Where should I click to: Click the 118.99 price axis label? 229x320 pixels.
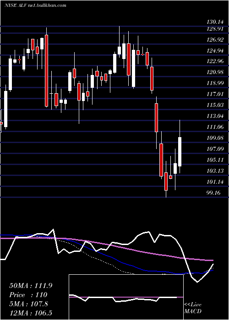point(215,83)
